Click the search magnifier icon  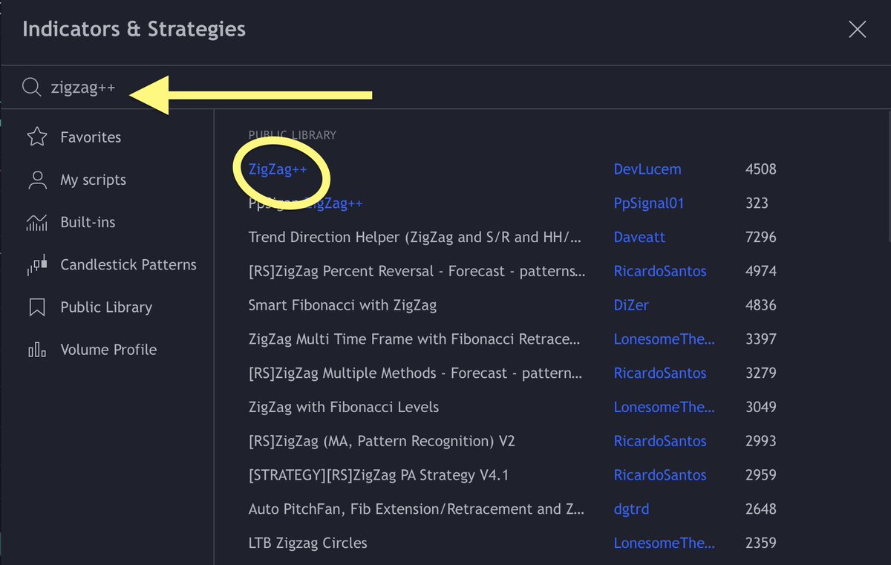[x=31, y=88]
